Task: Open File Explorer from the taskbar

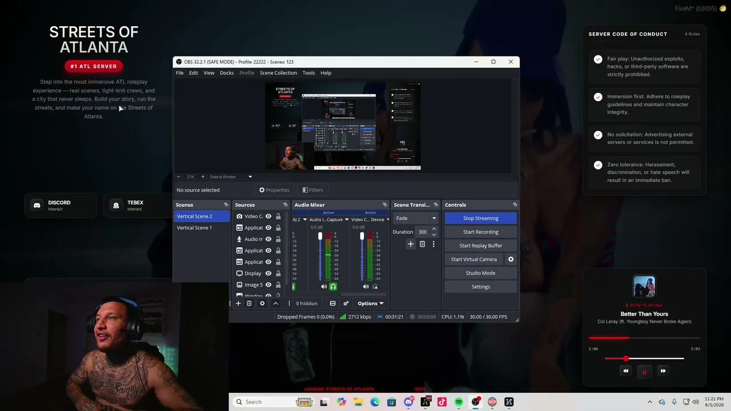Action: 358,402
